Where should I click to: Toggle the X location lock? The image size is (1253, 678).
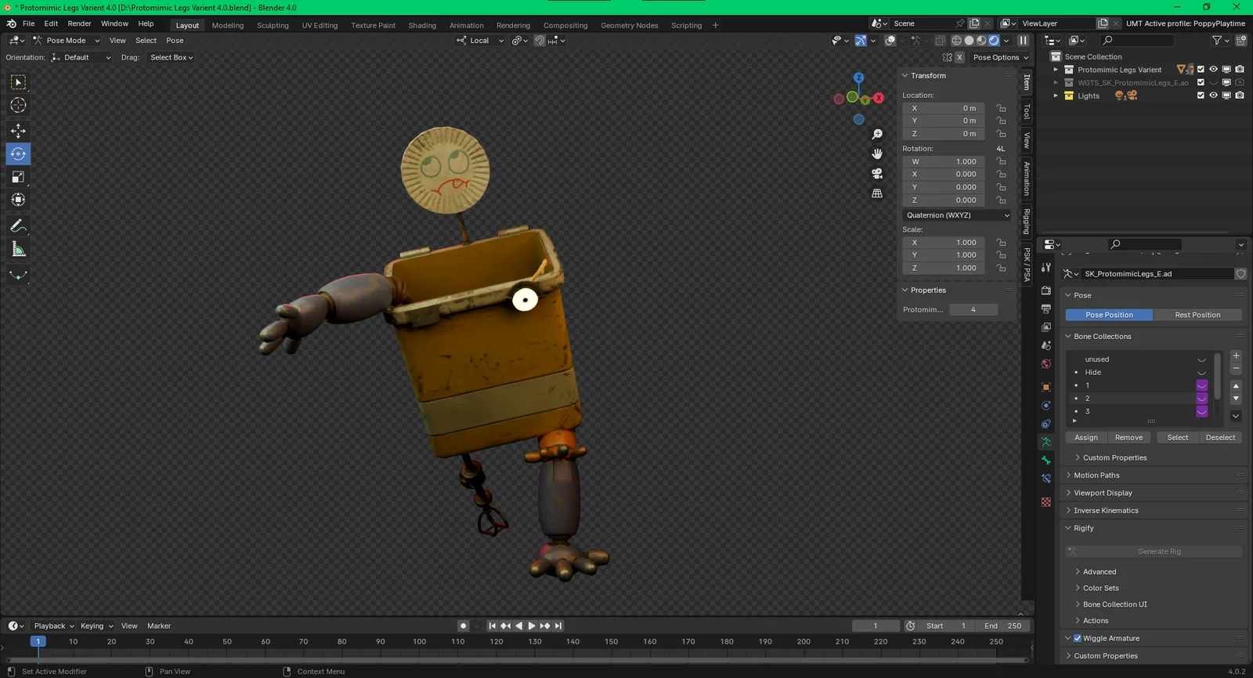pos(1001,108)
